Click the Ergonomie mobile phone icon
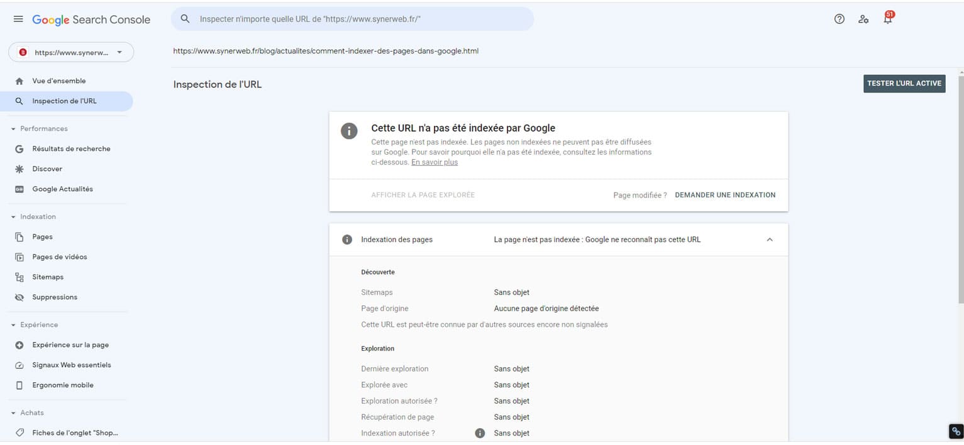Image resolution: width=964 pixels, height=445 pixels. point(19,385)
